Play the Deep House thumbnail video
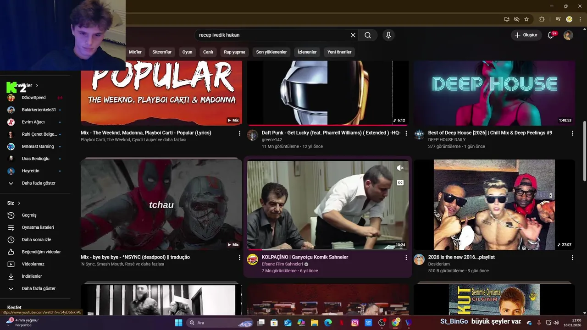 pos(494,93)
